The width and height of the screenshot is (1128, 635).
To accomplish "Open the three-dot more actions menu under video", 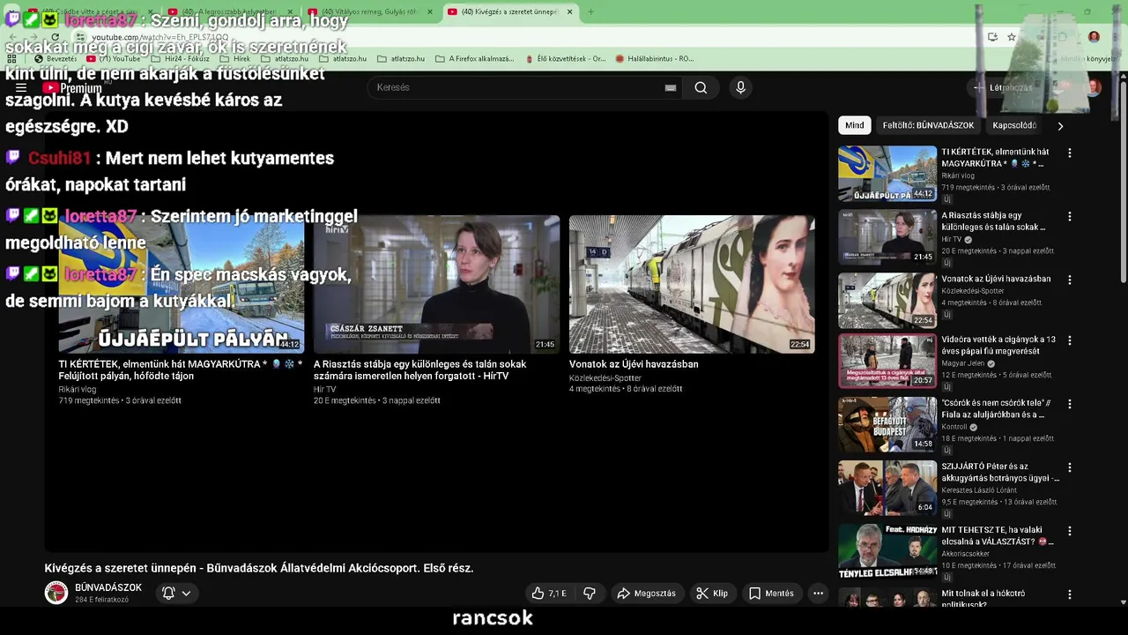I will tap(818, 594).
